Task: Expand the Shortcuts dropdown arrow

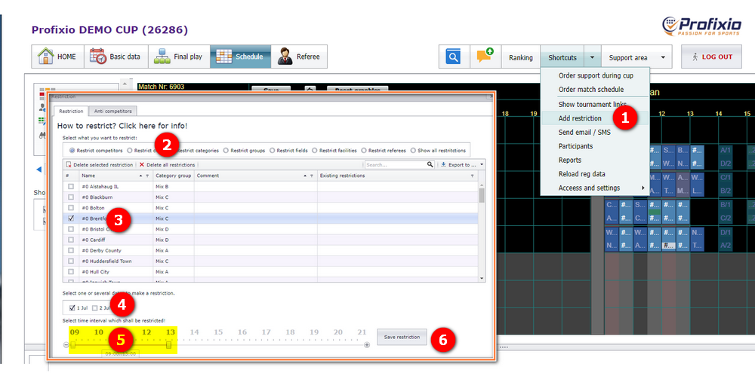Action: click(592, 57)
